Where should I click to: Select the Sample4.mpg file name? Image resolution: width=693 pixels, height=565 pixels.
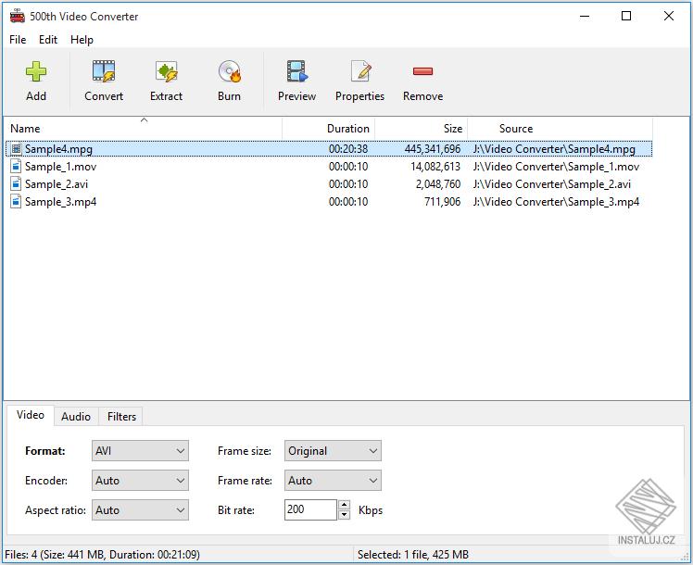[x=58, y=149]
